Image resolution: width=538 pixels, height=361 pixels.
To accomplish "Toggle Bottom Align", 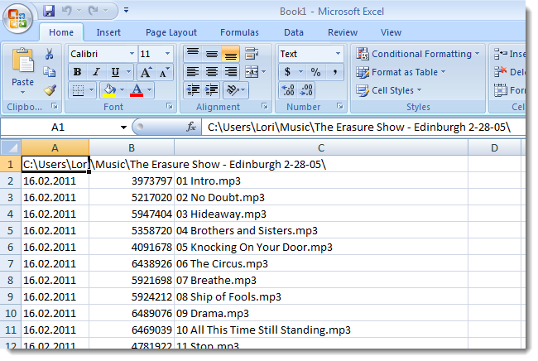I will [x=231, y=54].
